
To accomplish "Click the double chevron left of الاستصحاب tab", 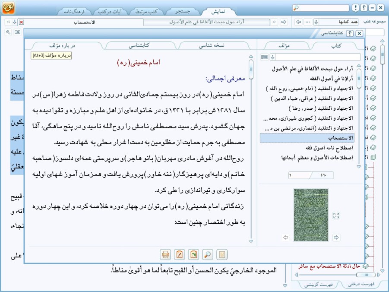I will click(x=8, y=22).
